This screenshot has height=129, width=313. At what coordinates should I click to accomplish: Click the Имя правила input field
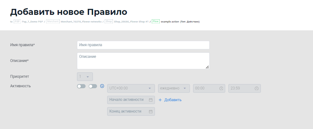(143, 45)
